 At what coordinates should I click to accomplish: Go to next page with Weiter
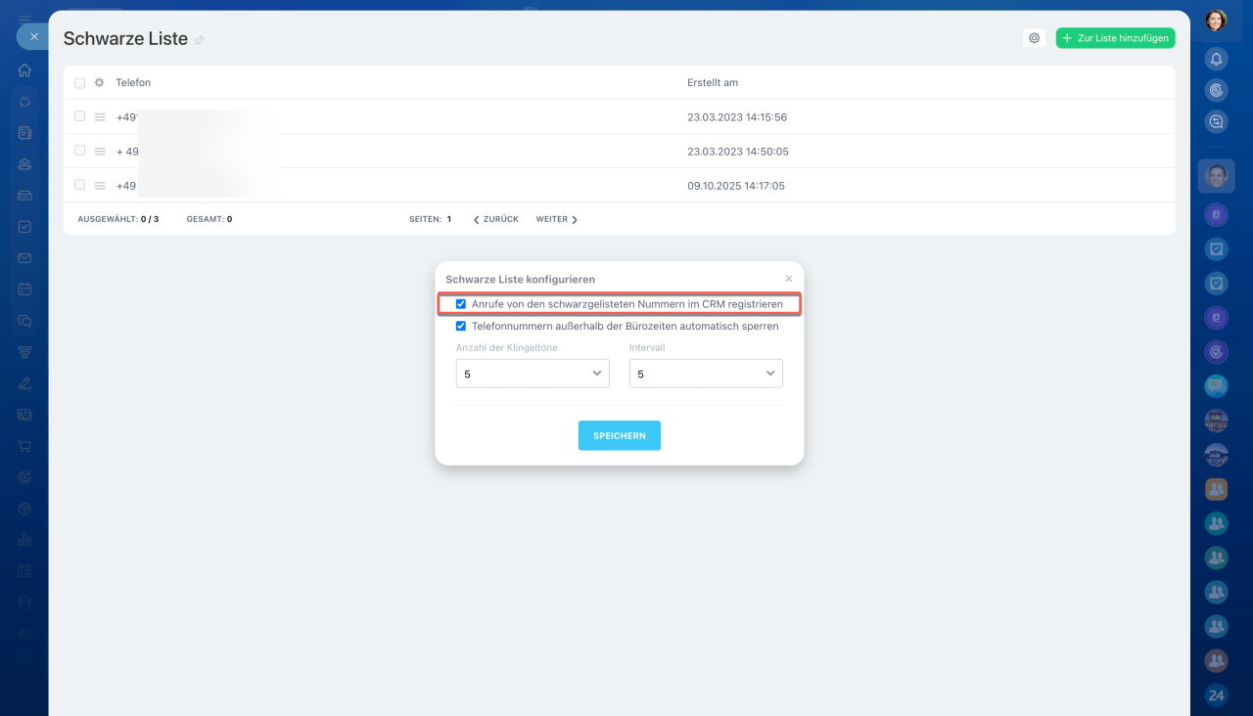(557, 219)
